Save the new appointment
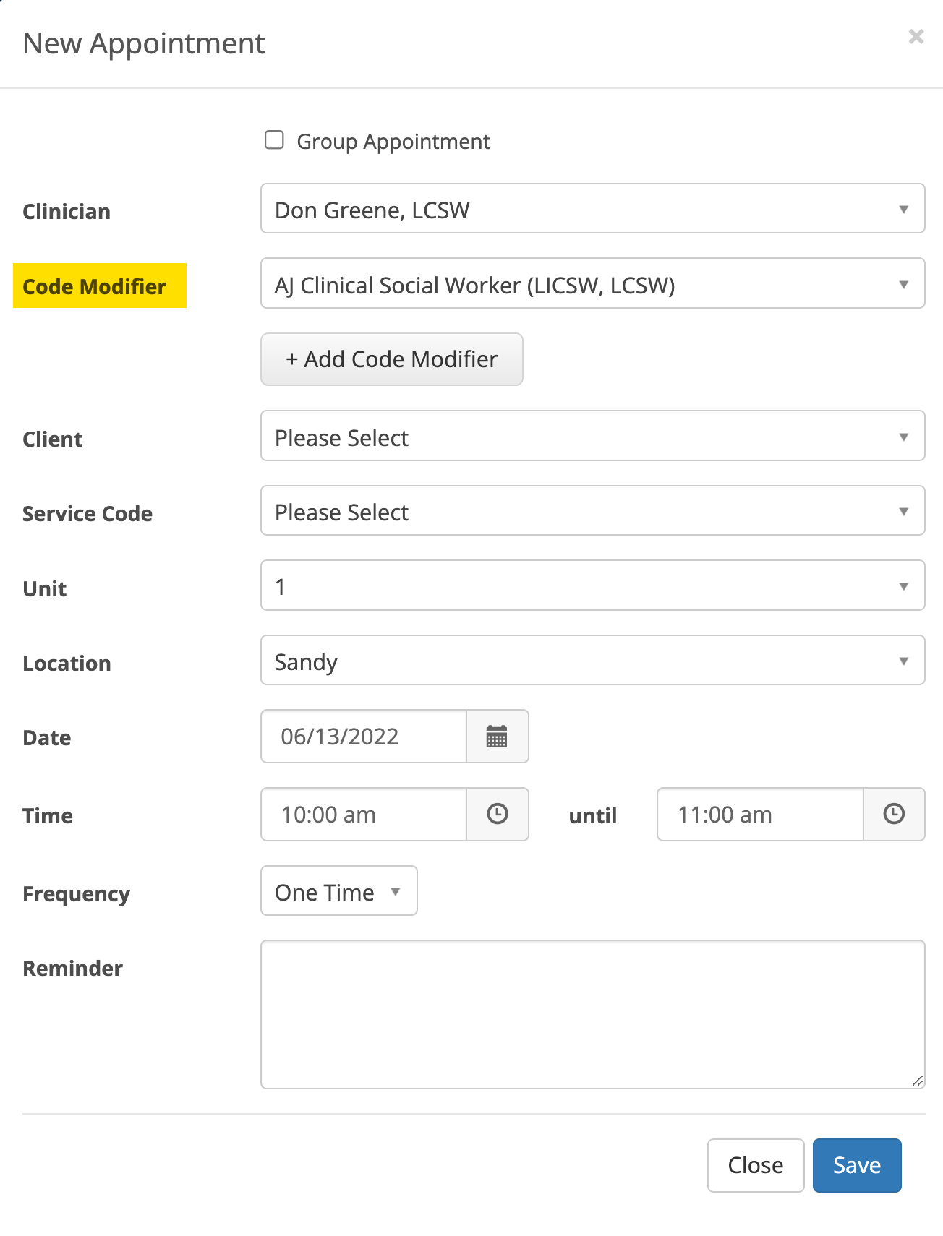This screenshot has width=943, height=1236. (856, 1165)
